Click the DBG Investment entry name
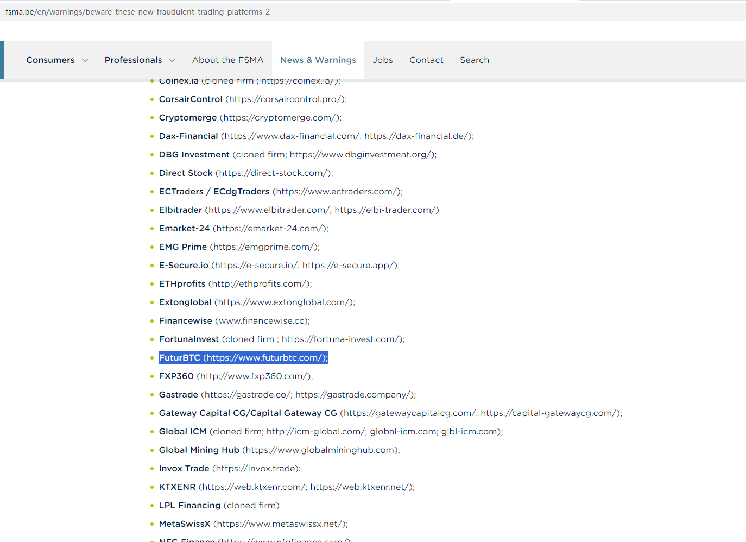 [x=194, y=155]
